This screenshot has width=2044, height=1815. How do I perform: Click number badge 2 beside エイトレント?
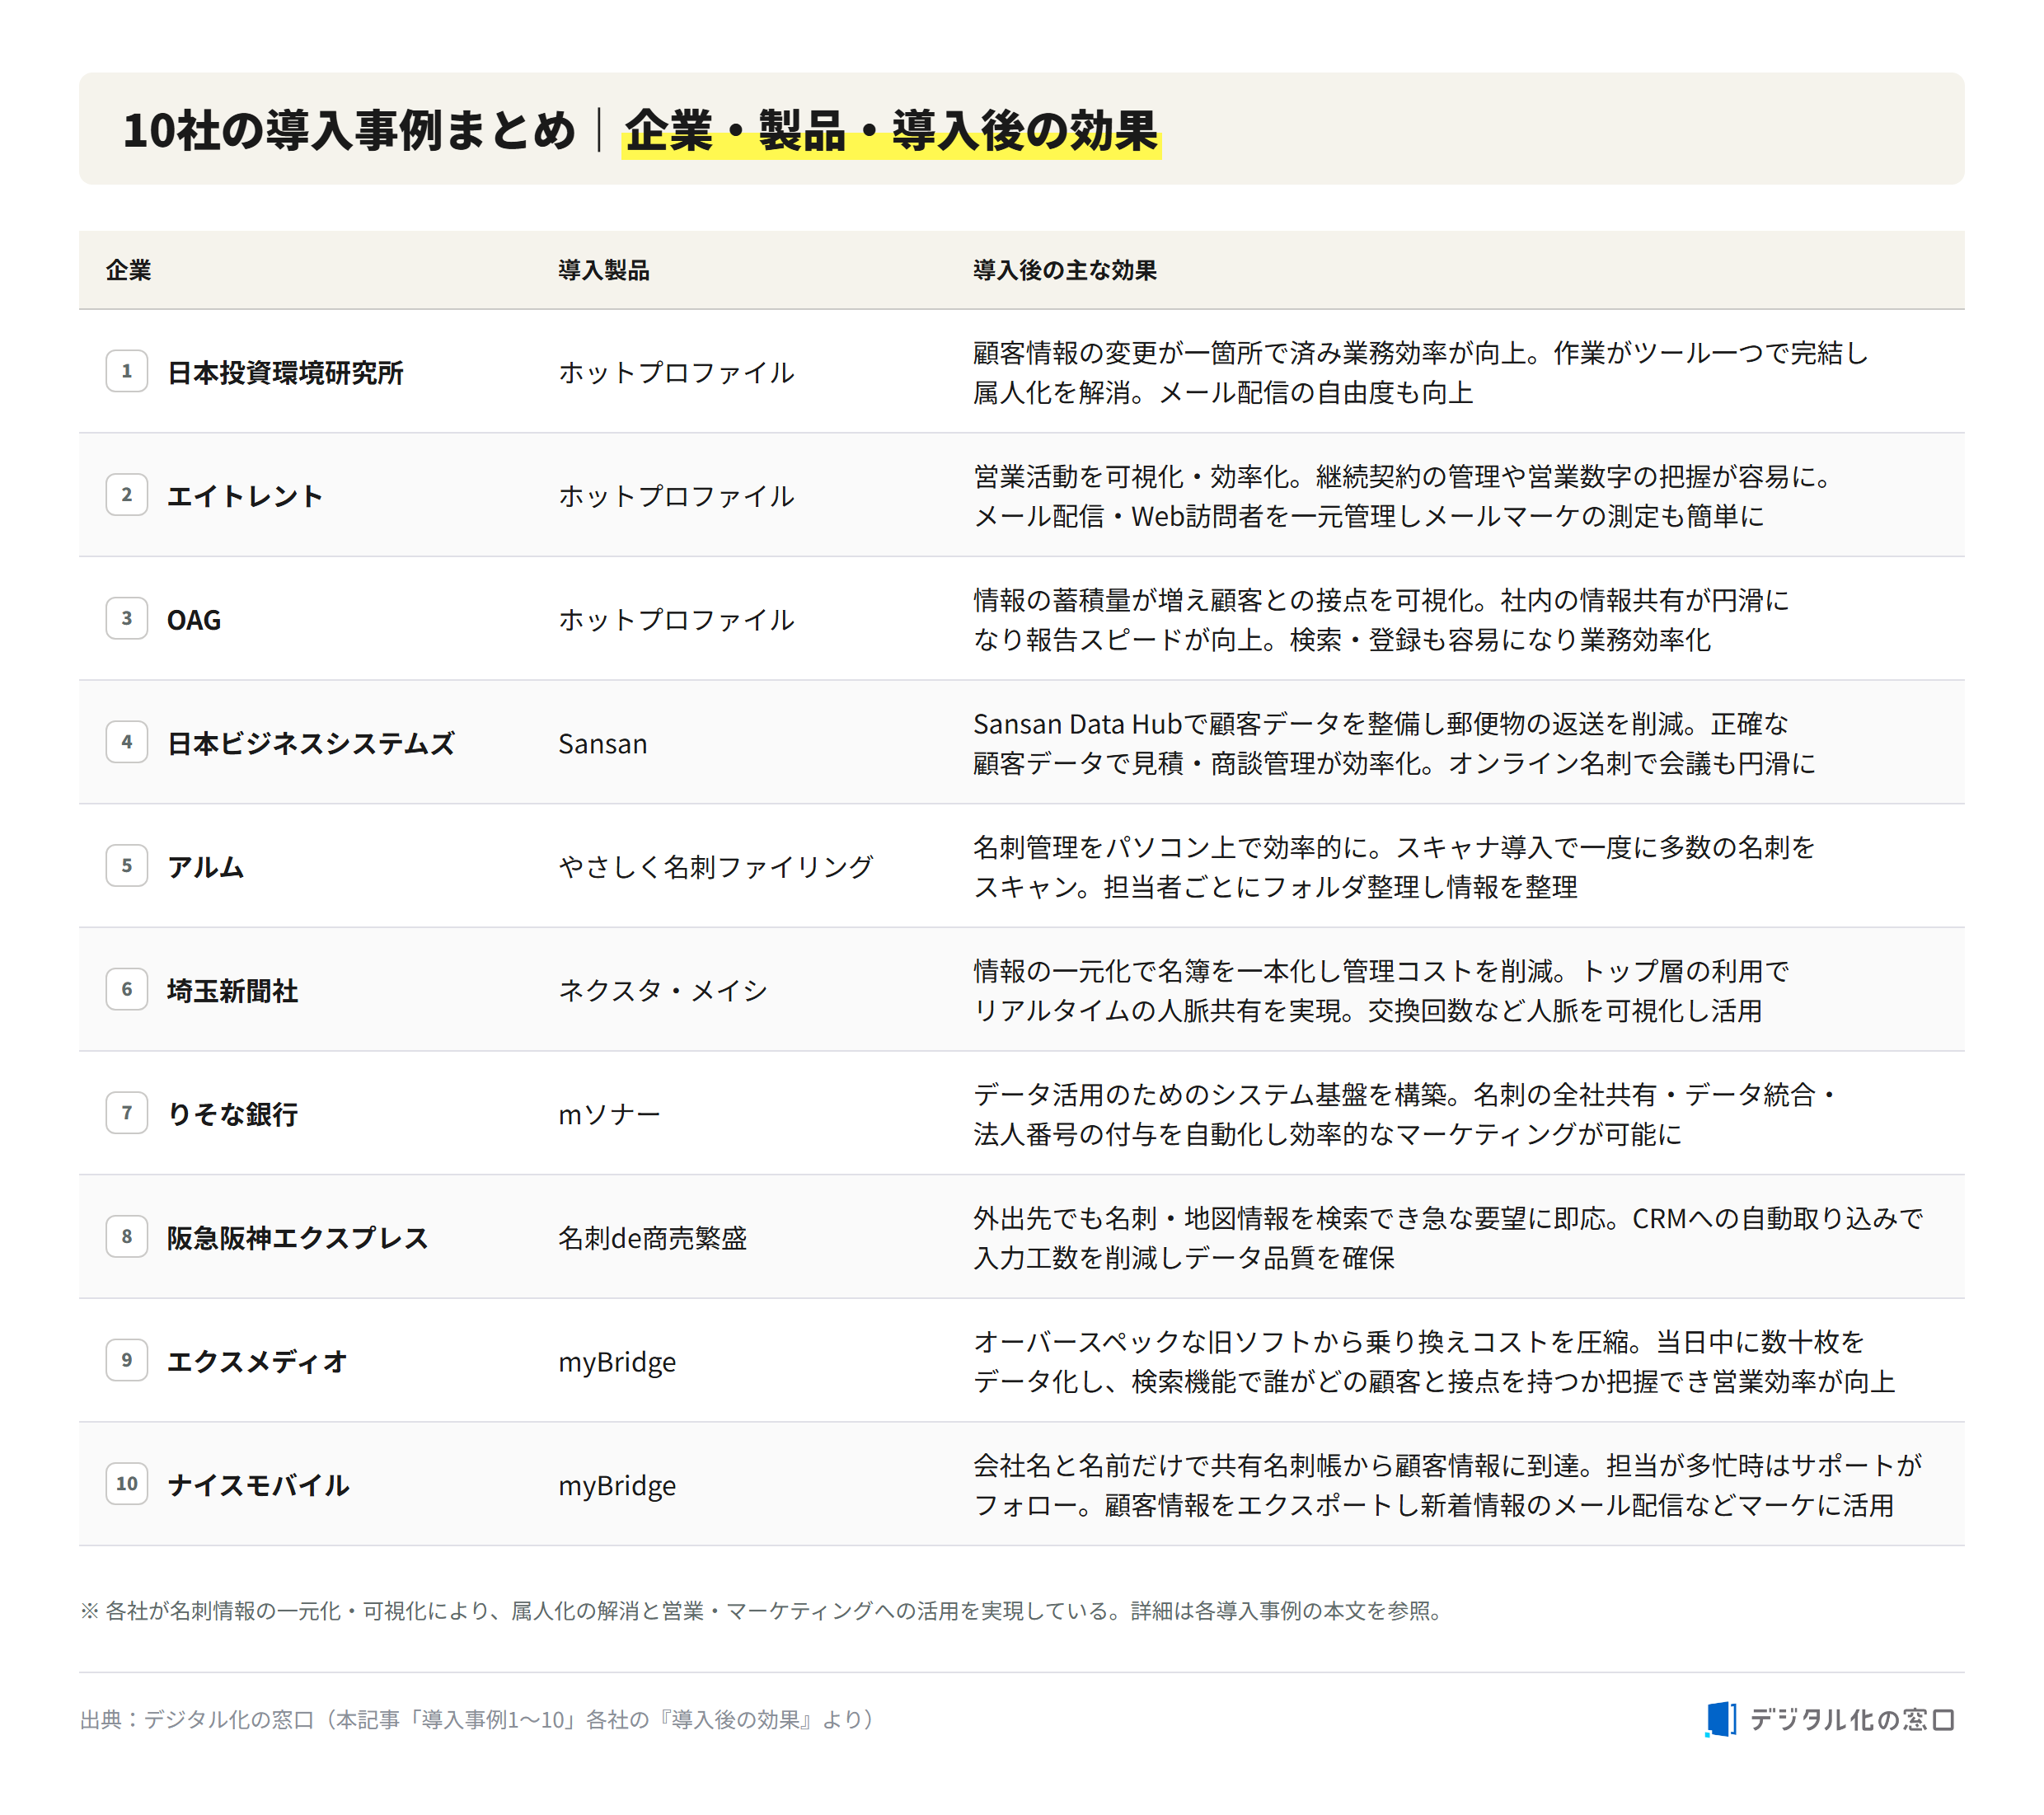[x=127, y=494]
